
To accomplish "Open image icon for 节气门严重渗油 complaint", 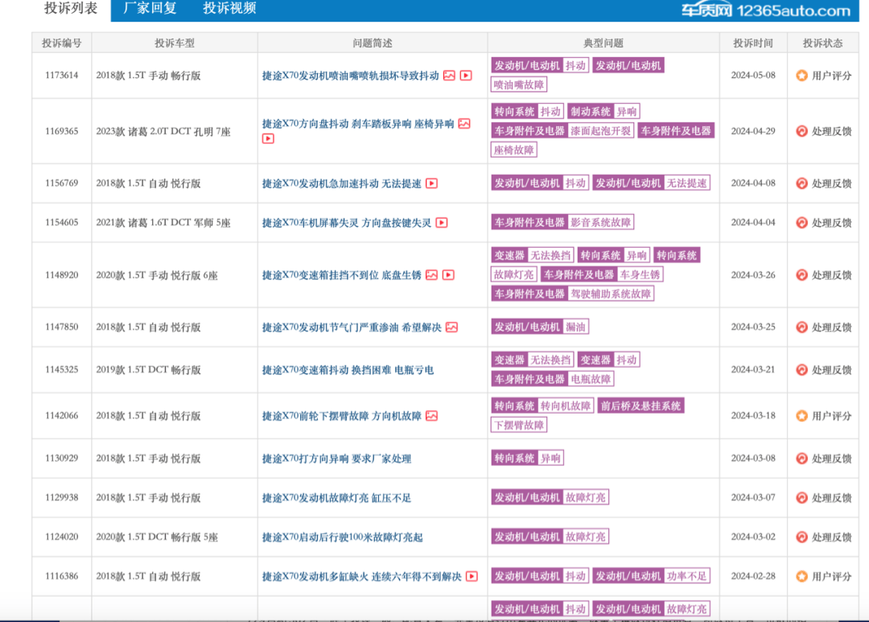I will click(451, 327).
